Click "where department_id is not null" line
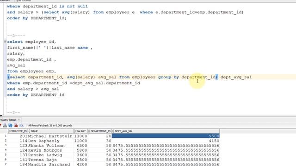 [47, 6]
